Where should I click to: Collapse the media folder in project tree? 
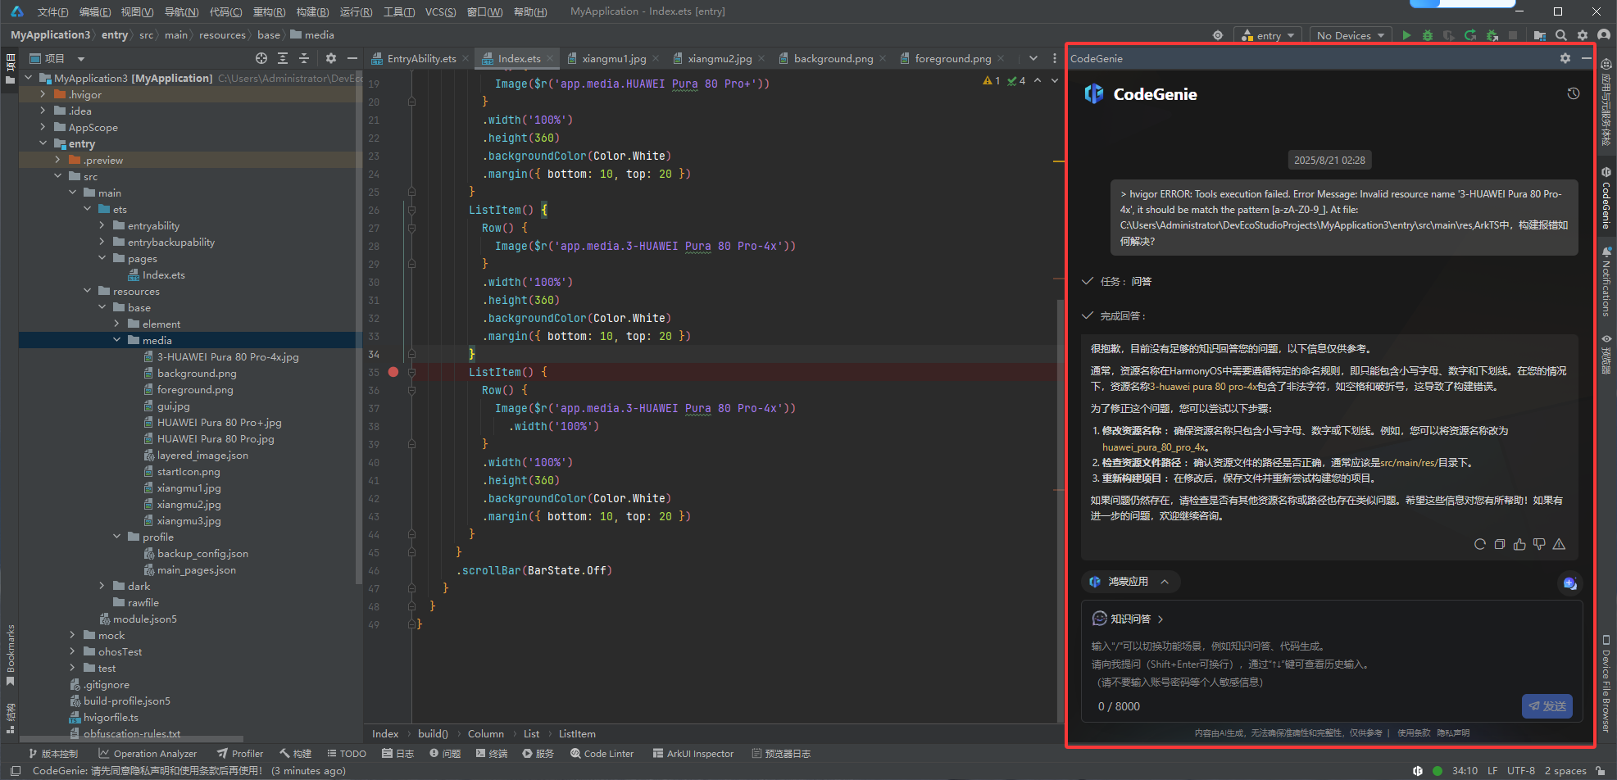(x=116, y=340)
